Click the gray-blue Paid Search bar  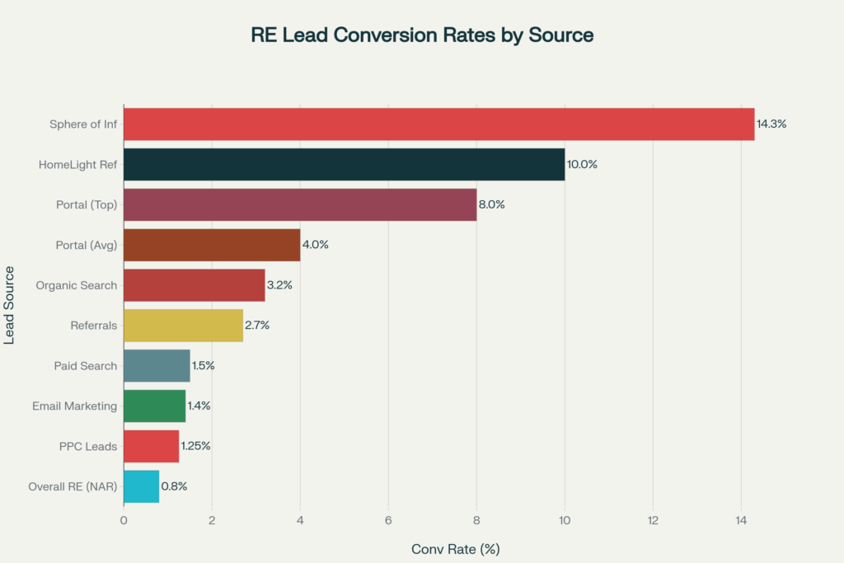(x=157, y=365)
